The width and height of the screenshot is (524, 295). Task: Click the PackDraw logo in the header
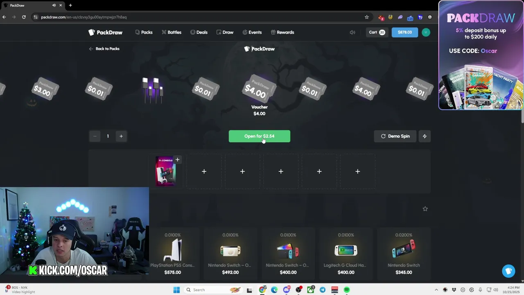pos(105,32)
